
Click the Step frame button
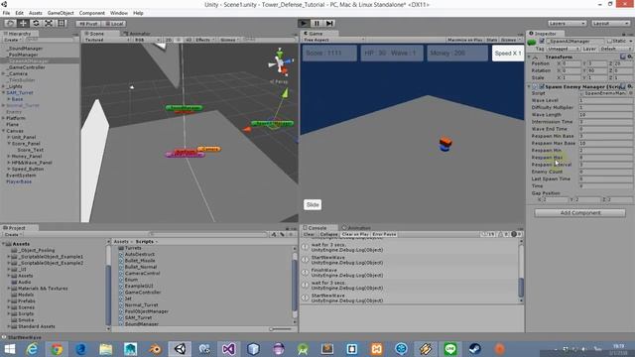[329, 24]
